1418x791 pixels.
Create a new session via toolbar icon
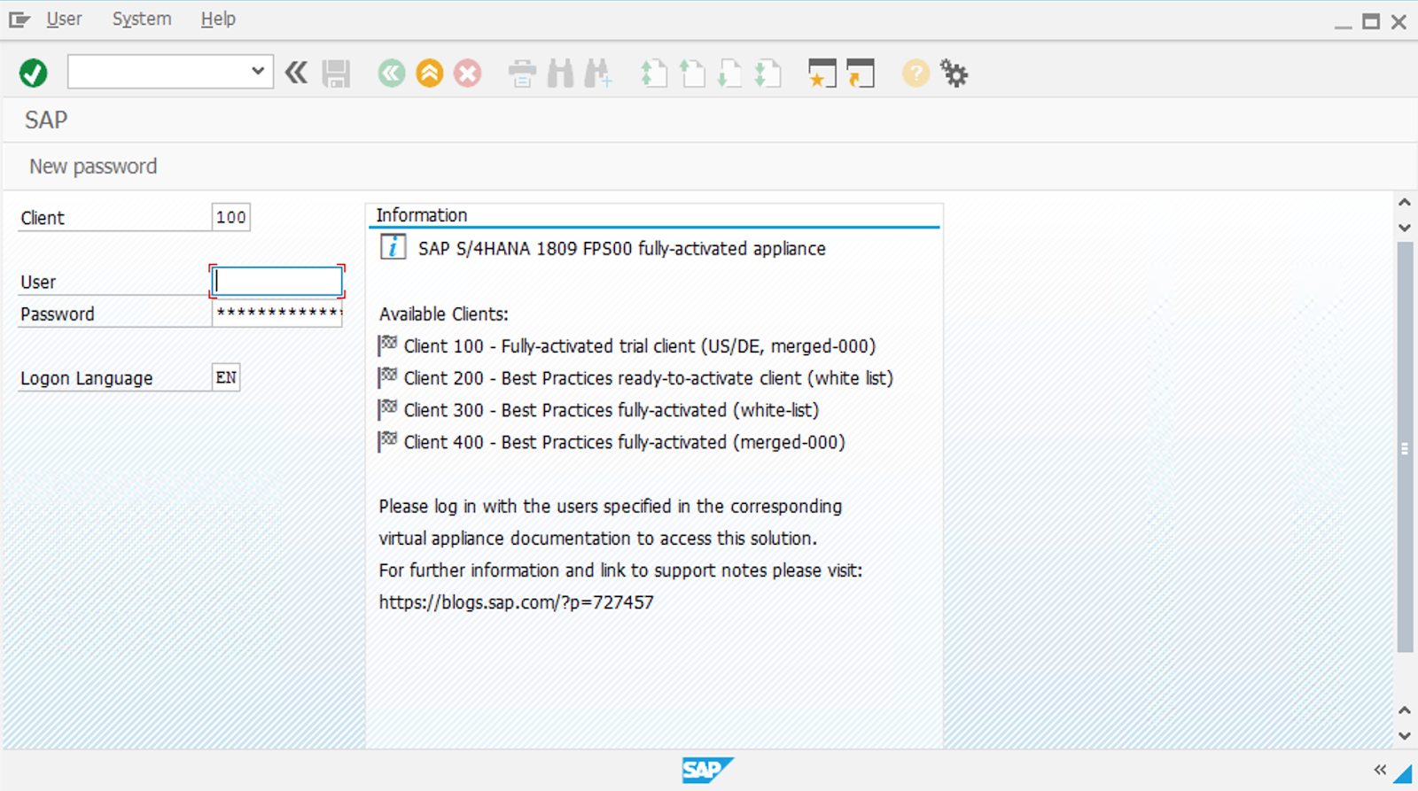click(822, 74)
